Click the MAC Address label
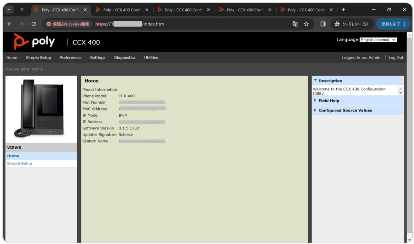 95,109
